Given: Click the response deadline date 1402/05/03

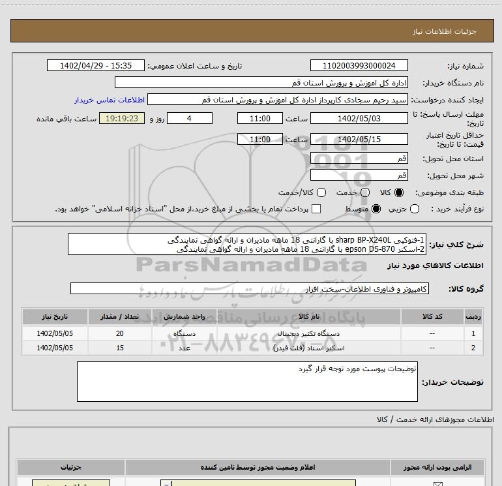Looking at the screenshot, I should (x=359, y=118).
